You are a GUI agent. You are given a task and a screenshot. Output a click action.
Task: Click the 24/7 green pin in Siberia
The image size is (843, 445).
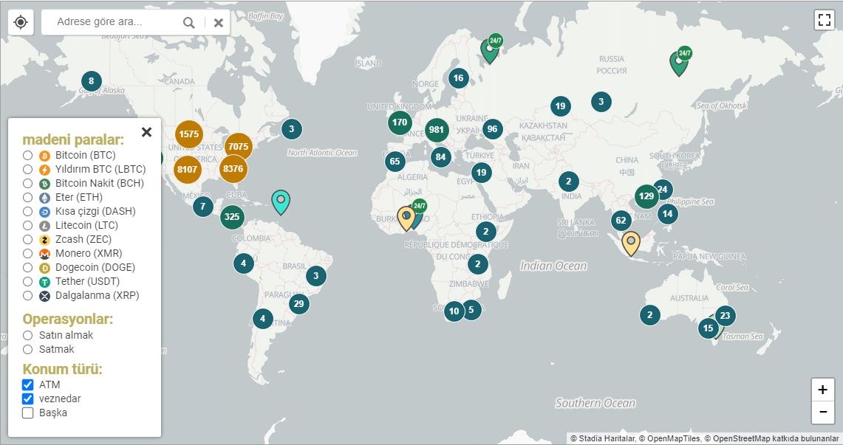679,63
